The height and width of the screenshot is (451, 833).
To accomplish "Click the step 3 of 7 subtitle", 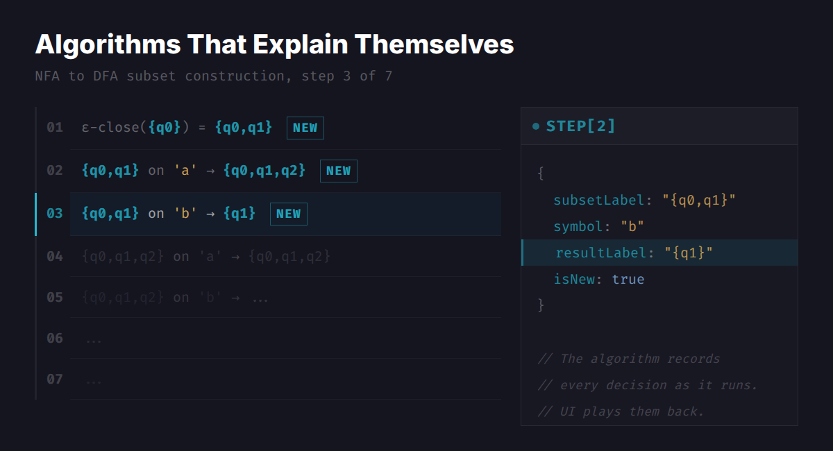I will coord(213,76).
